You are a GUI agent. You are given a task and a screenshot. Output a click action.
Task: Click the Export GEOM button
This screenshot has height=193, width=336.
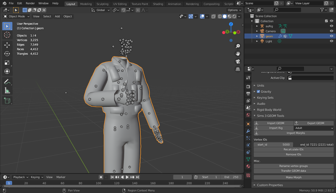click(314, 123)
